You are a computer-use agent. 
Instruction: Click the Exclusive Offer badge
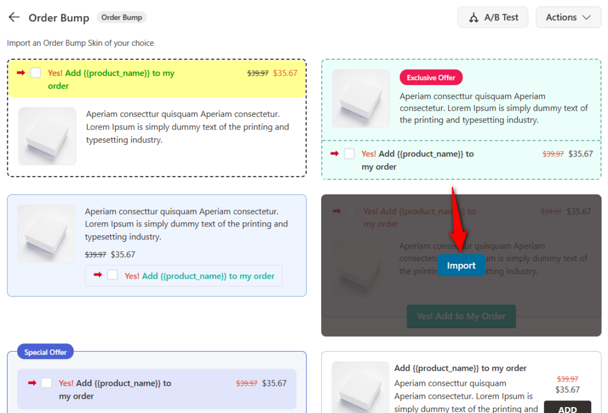[x=431, y=78]
